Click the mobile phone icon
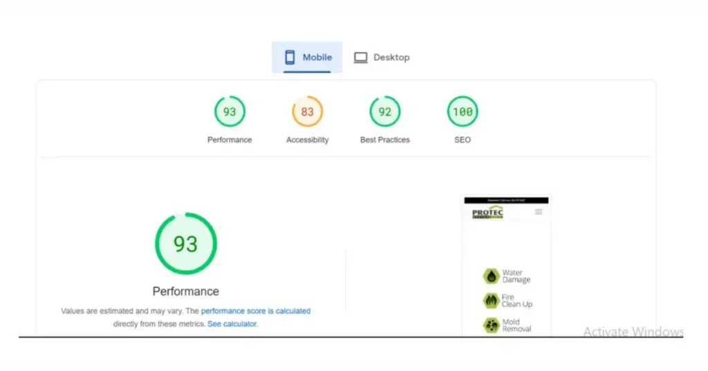Viewport: 708px width, 371px height. [x=290, y=57]
